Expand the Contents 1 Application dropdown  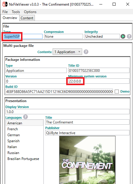(67, 52)
